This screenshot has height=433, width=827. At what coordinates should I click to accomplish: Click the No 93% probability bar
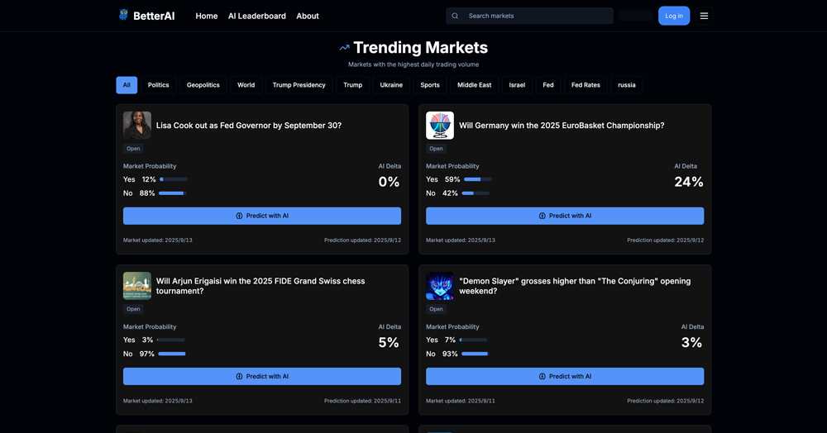click(475, 354)
